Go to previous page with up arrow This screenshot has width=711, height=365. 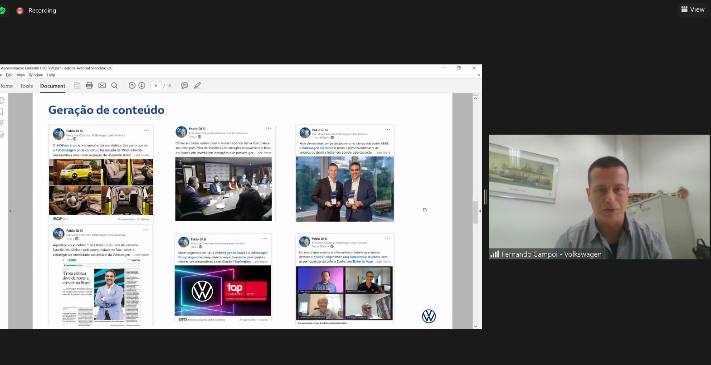(x=132, y=86)
